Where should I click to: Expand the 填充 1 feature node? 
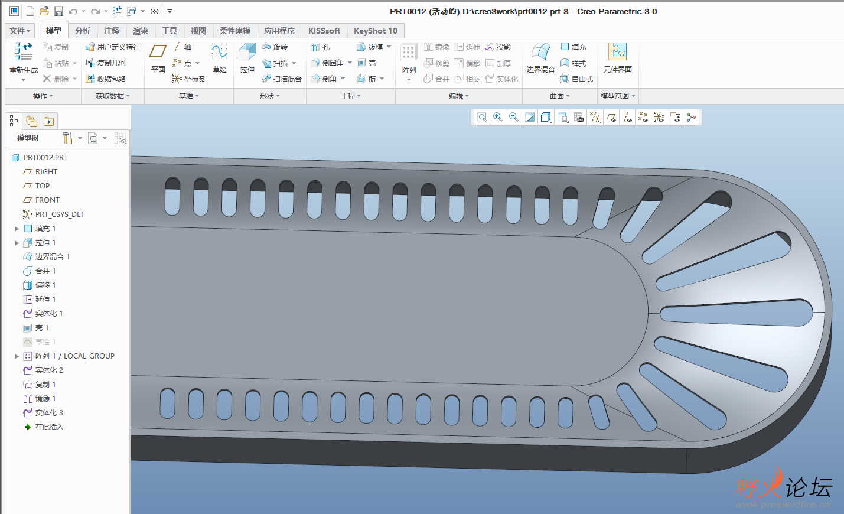pyautogui.click(x=17, y=229)
